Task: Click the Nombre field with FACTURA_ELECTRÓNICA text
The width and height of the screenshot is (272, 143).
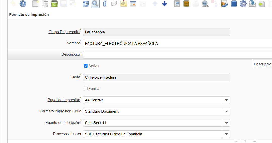Action: tap(176, 43)
